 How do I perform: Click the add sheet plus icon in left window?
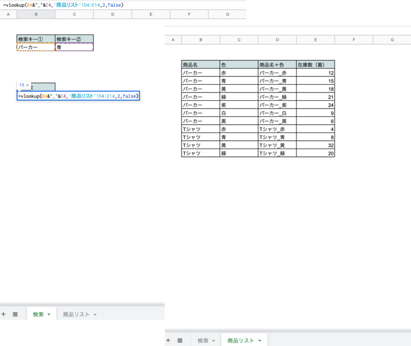pos(4,314)
